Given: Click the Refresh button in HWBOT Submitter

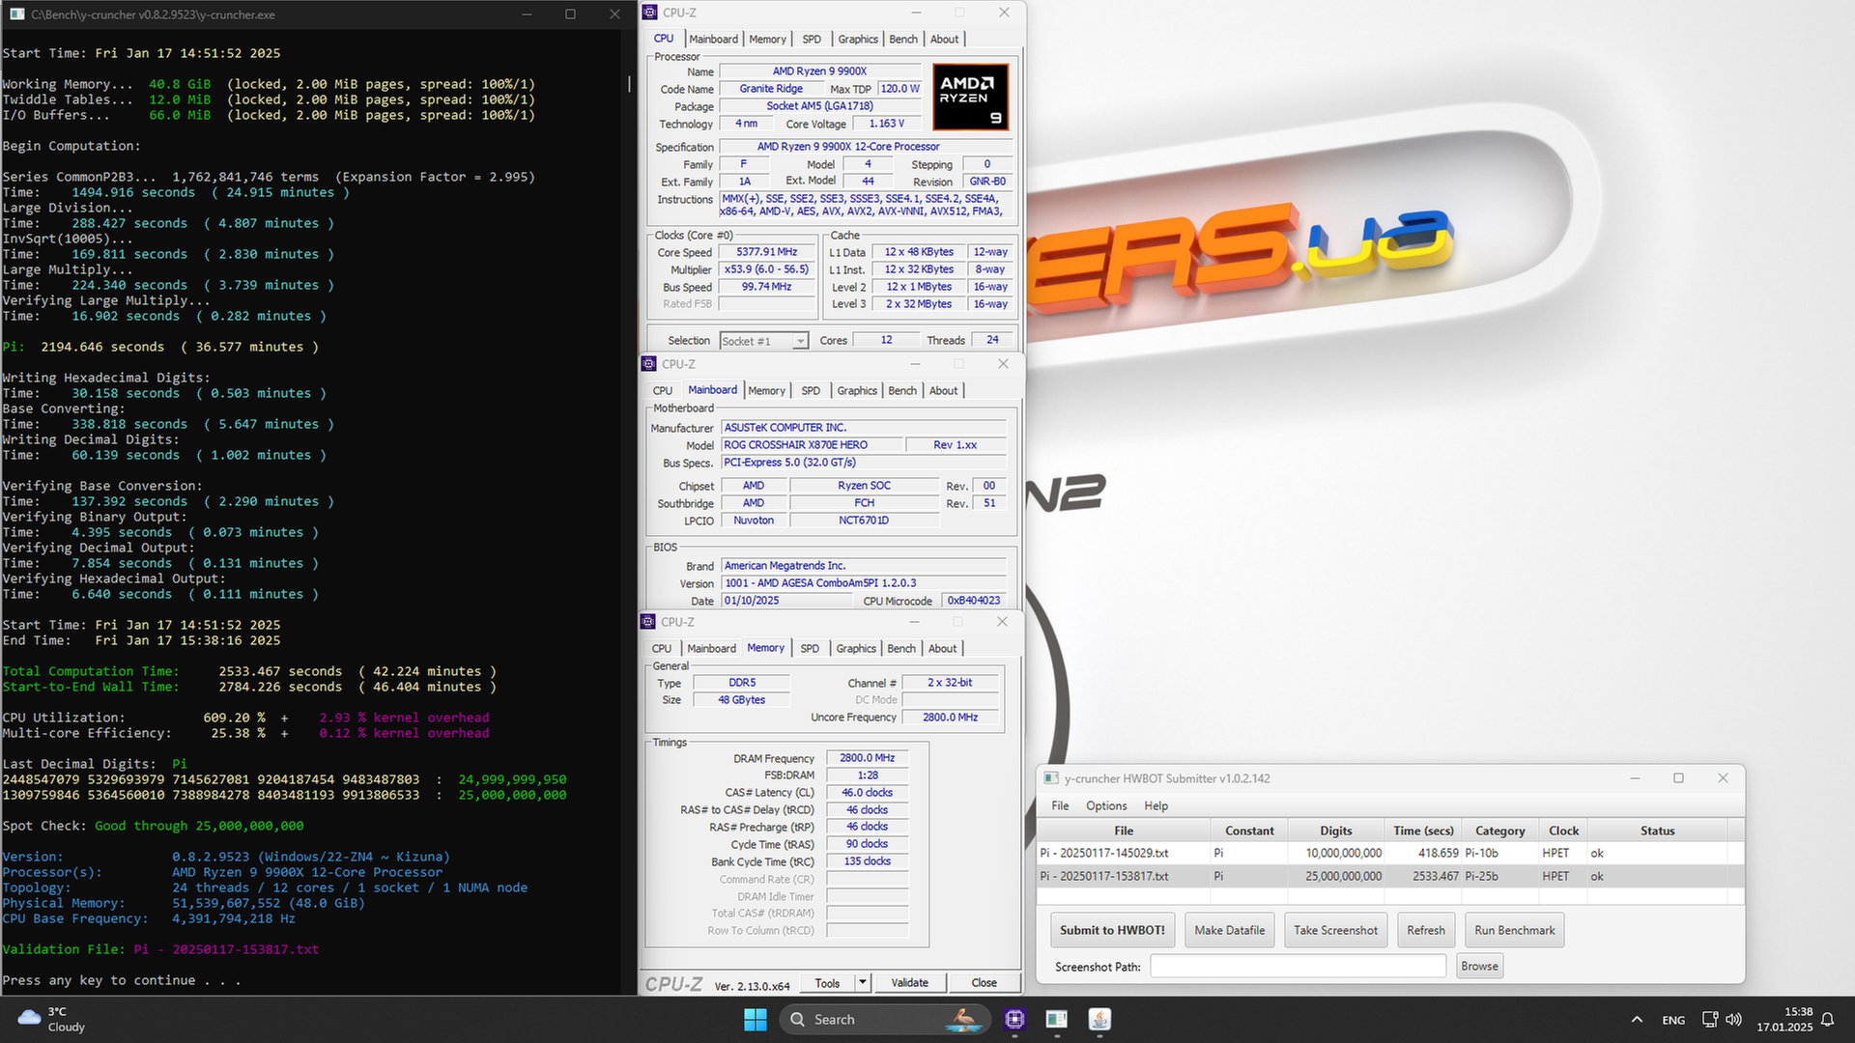Looking at the screenshot, I should pos(1426,930).
